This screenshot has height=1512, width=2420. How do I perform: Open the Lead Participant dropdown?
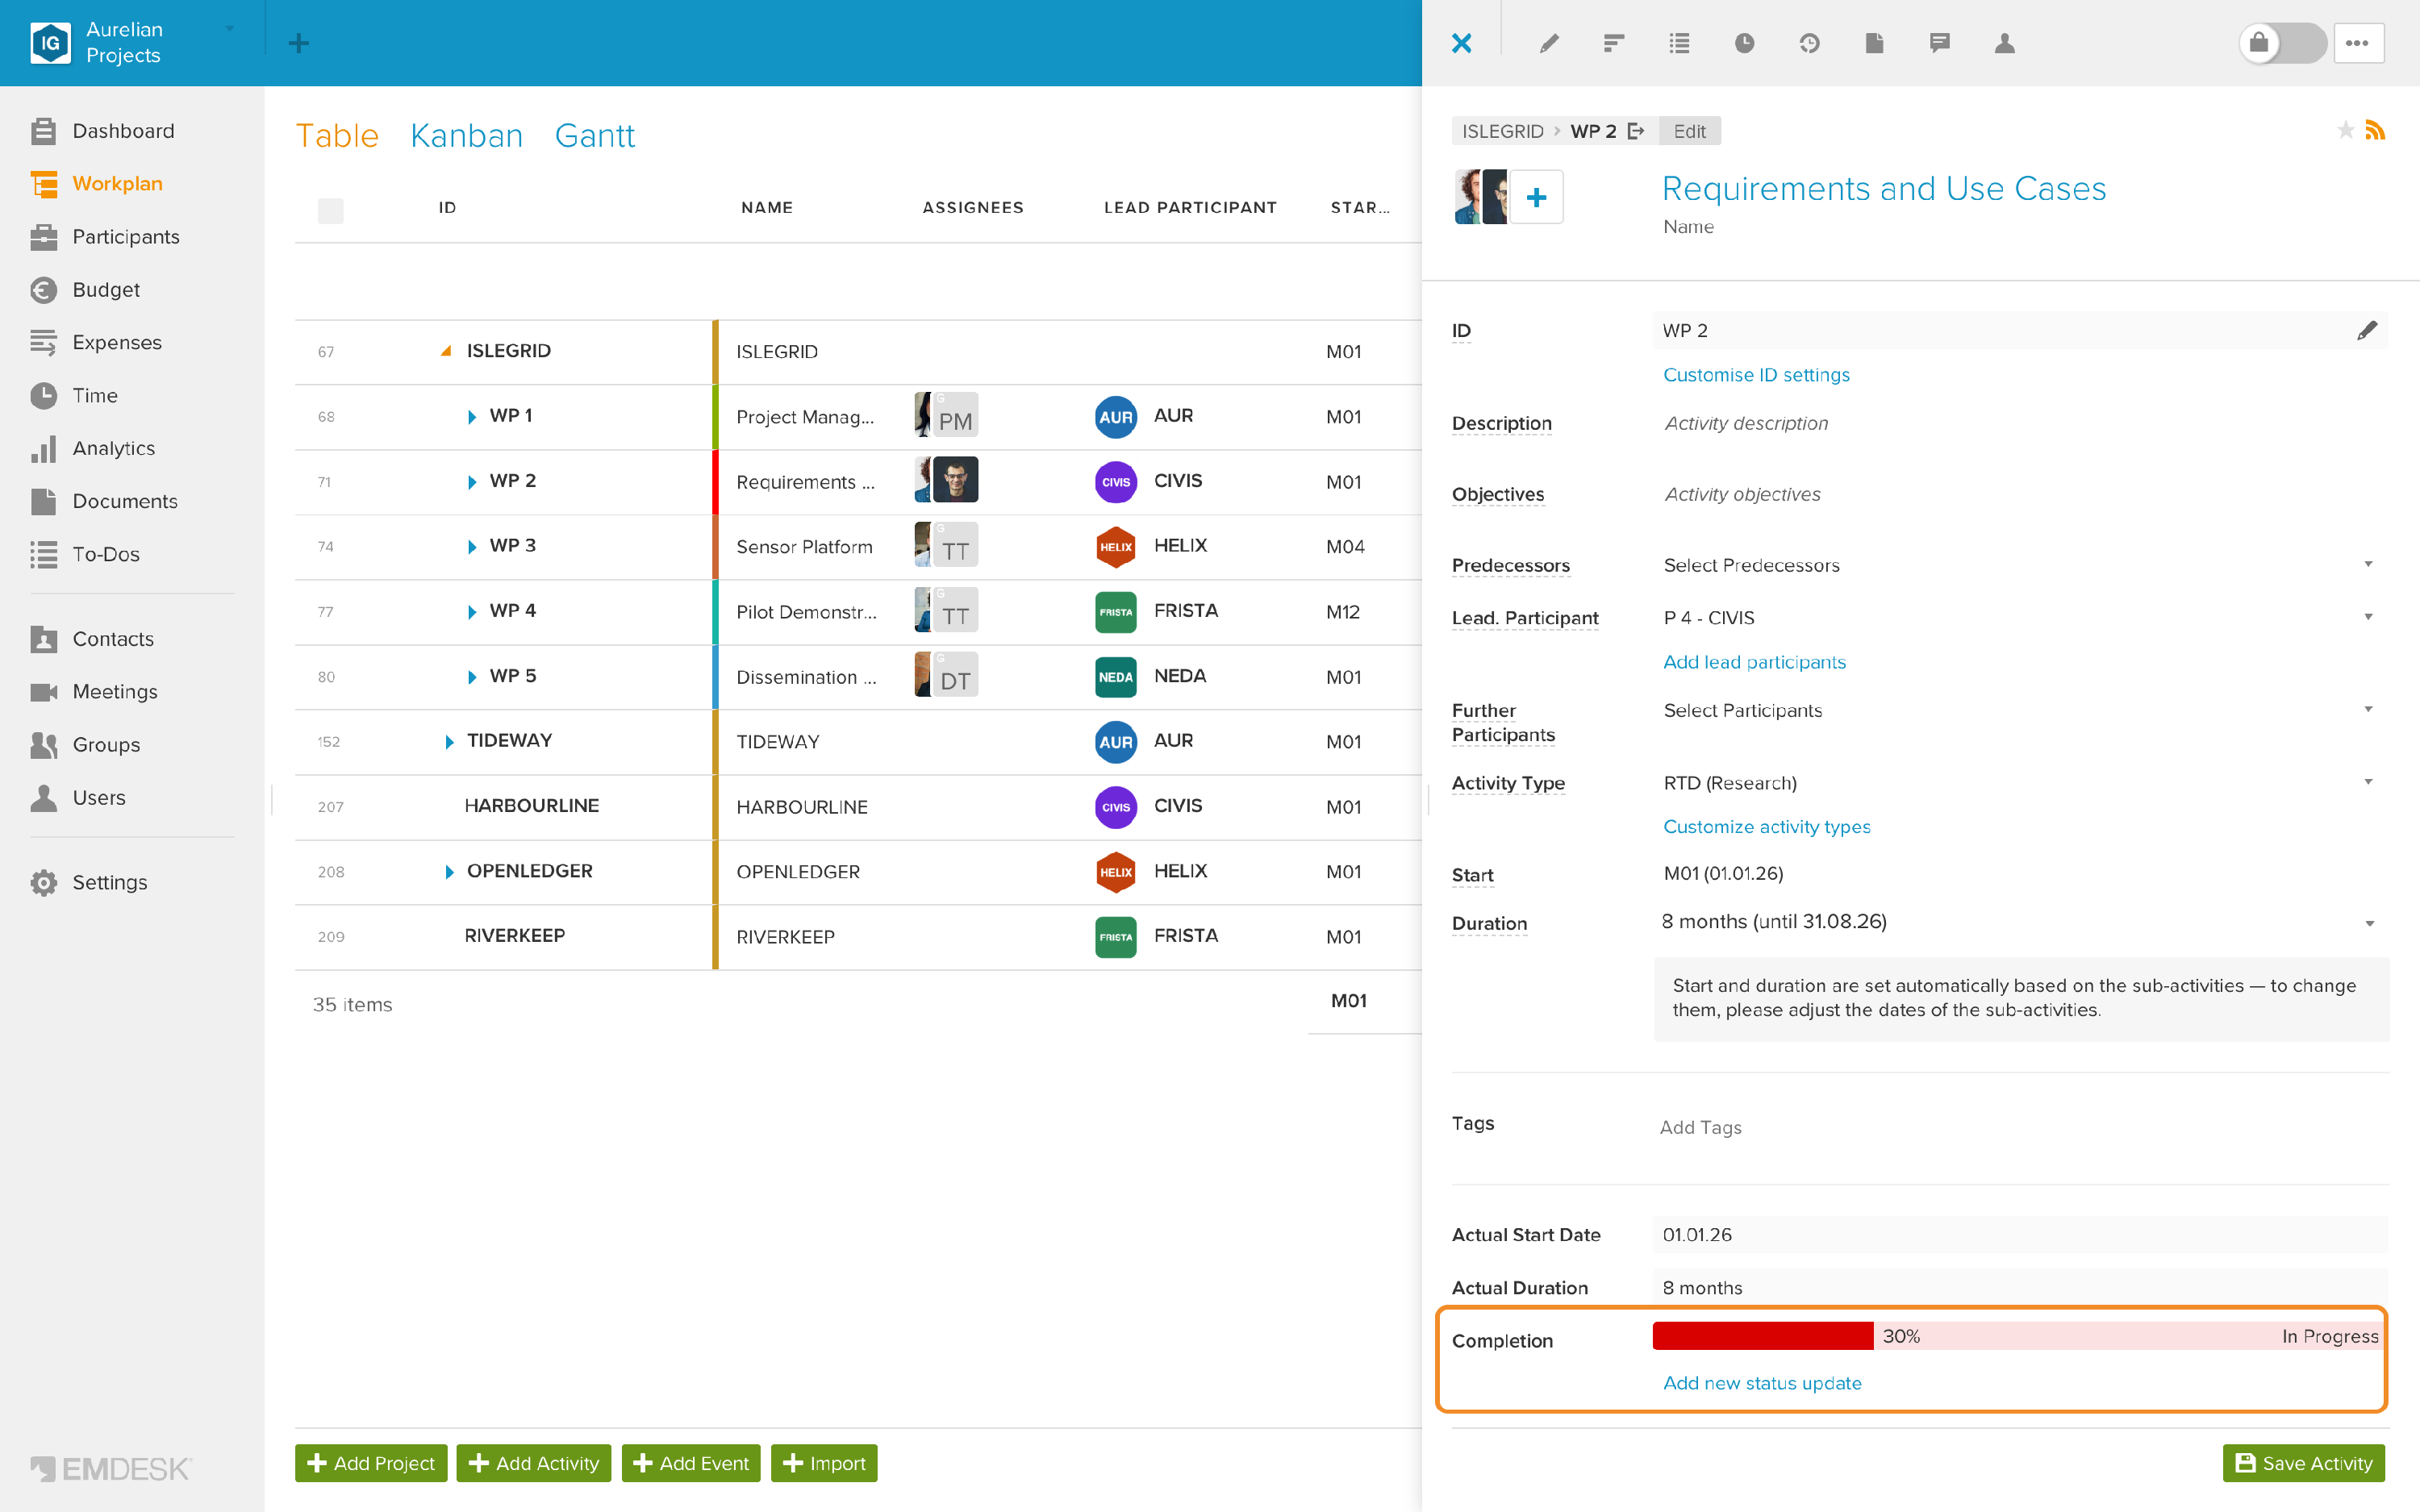click(x=2019, y=618)
